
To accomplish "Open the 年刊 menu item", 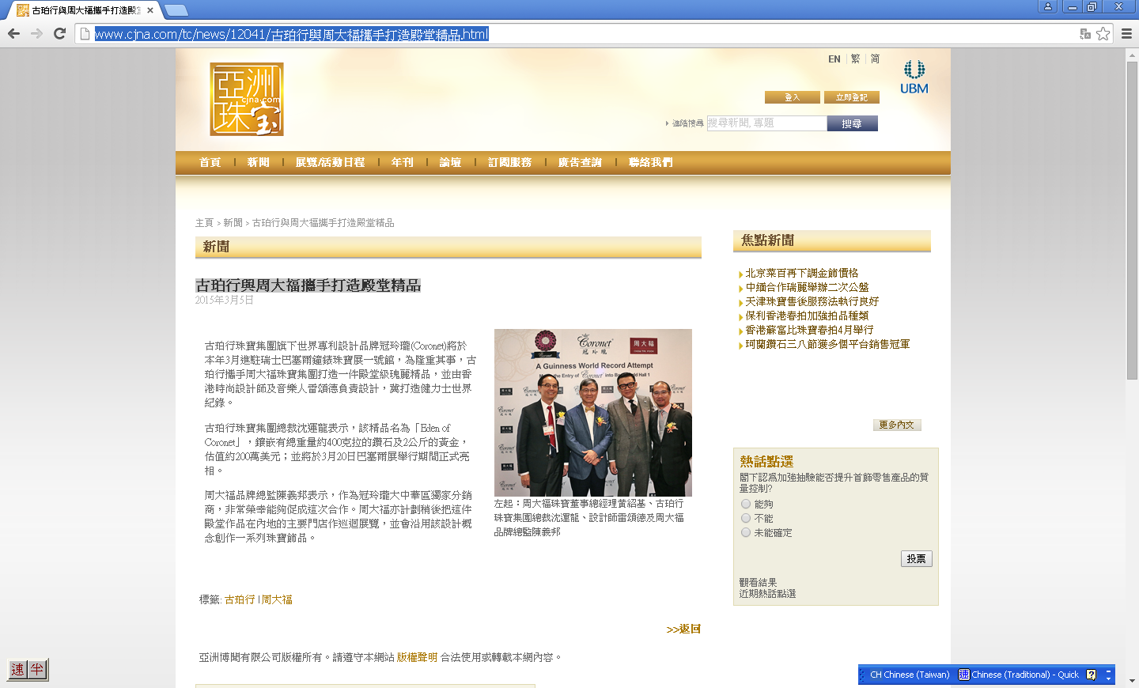I will (403, 162).
